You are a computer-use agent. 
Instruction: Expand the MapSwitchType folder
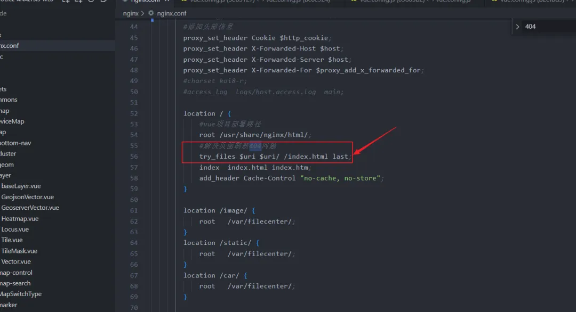(x=21, y=294)
